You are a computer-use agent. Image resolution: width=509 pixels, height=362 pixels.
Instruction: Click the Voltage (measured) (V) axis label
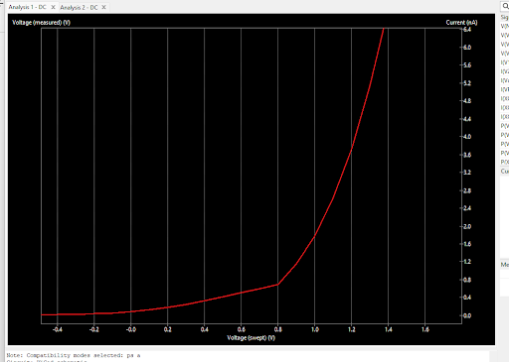41,23
